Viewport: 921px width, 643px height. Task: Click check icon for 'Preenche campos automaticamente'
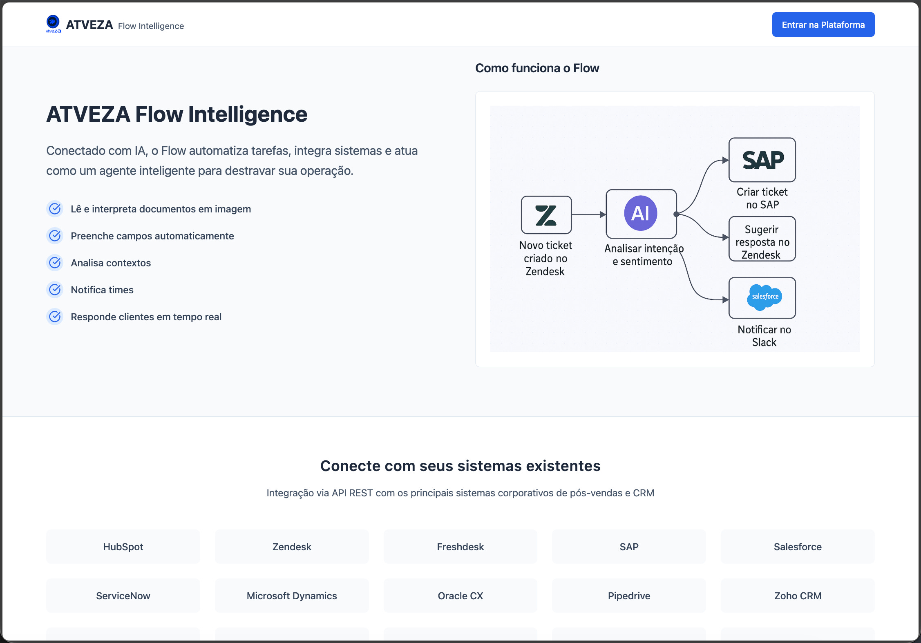[55, 236]
